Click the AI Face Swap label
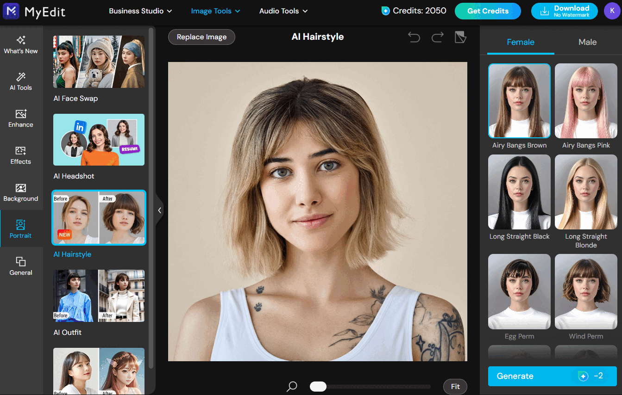The width and height of the screenshot is (622, 395). coord(75,99)
